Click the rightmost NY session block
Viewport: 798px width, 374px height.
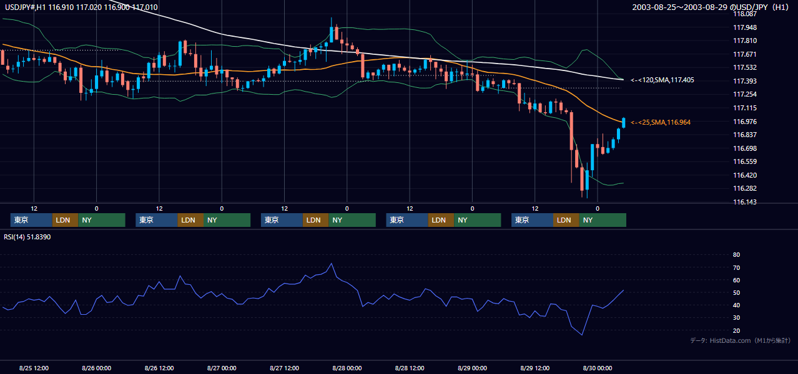coord(602,220)
